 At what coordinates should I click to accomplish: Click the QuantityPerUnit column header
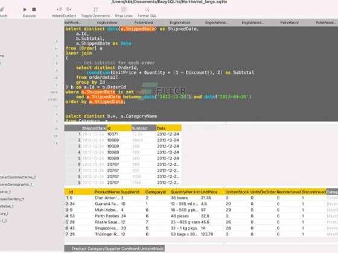click(x=185, y=192)
